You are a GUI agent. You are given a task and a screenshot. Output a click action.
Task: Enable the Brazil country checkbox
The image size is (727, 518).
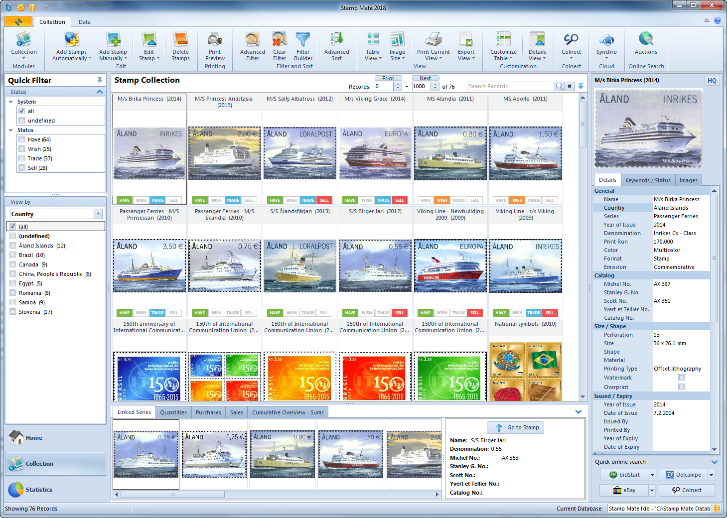pos(13,255)
